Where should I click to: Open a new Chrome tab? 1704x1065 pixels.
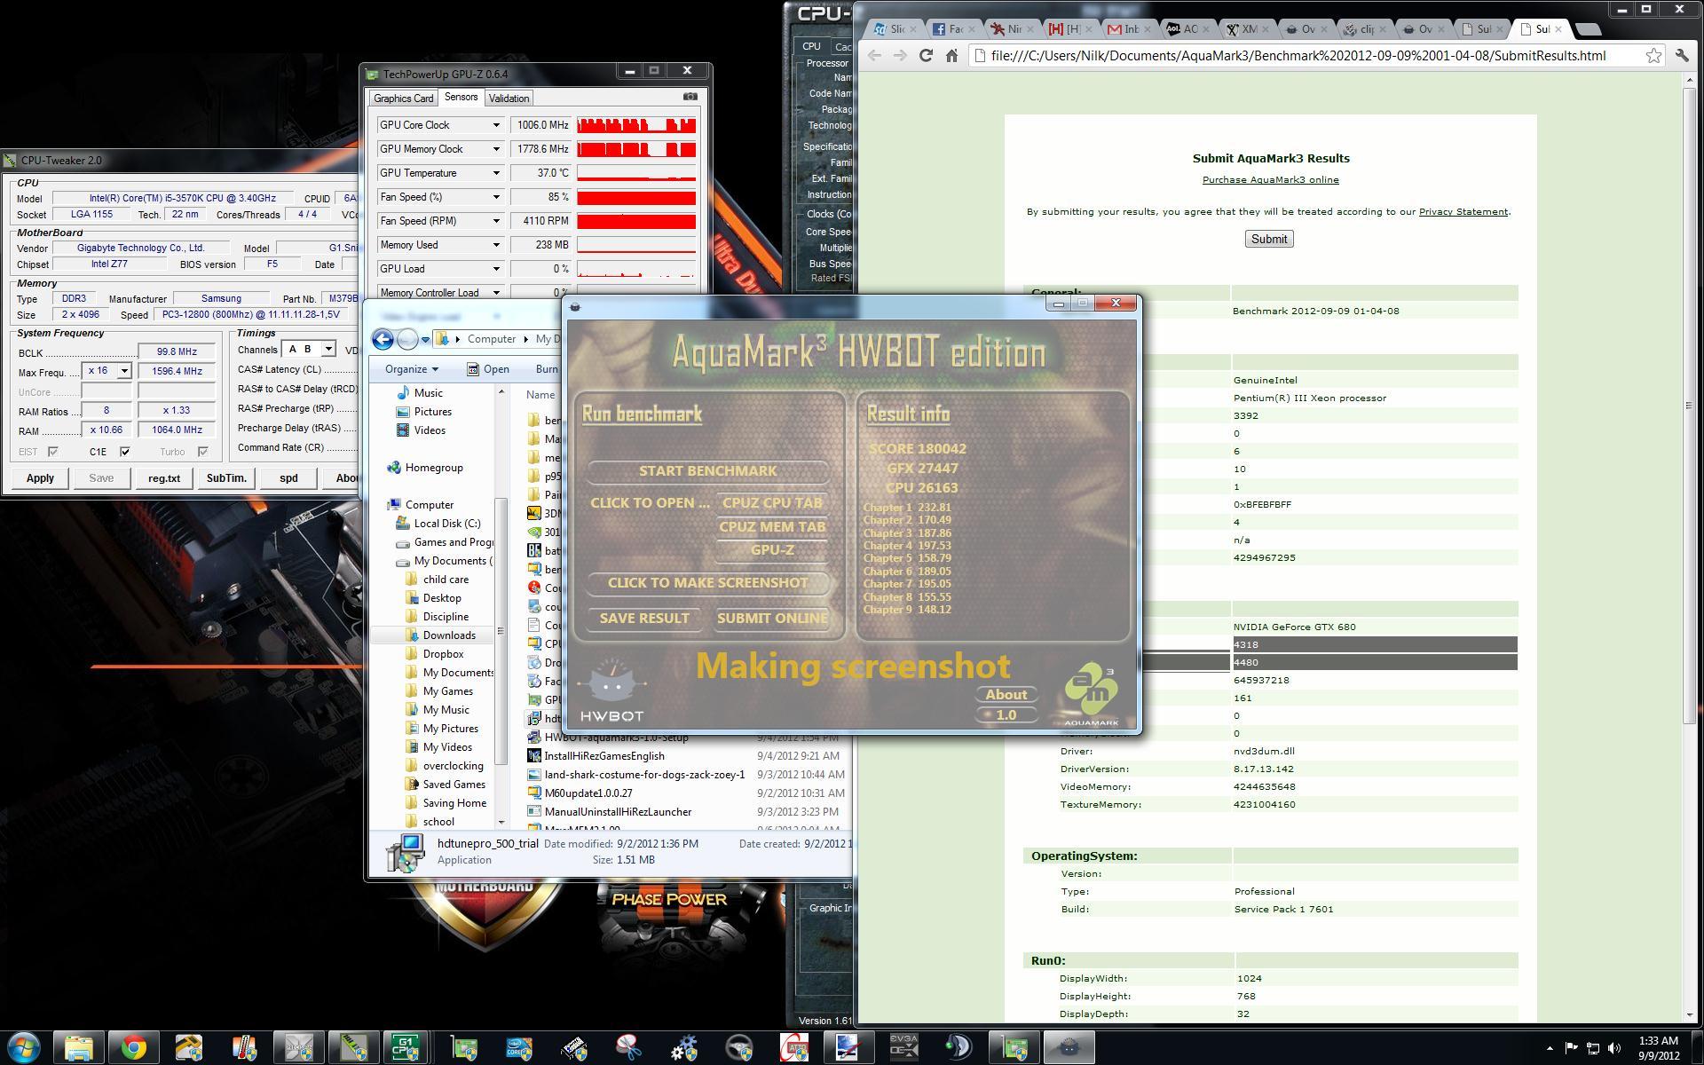point(1589,29)
